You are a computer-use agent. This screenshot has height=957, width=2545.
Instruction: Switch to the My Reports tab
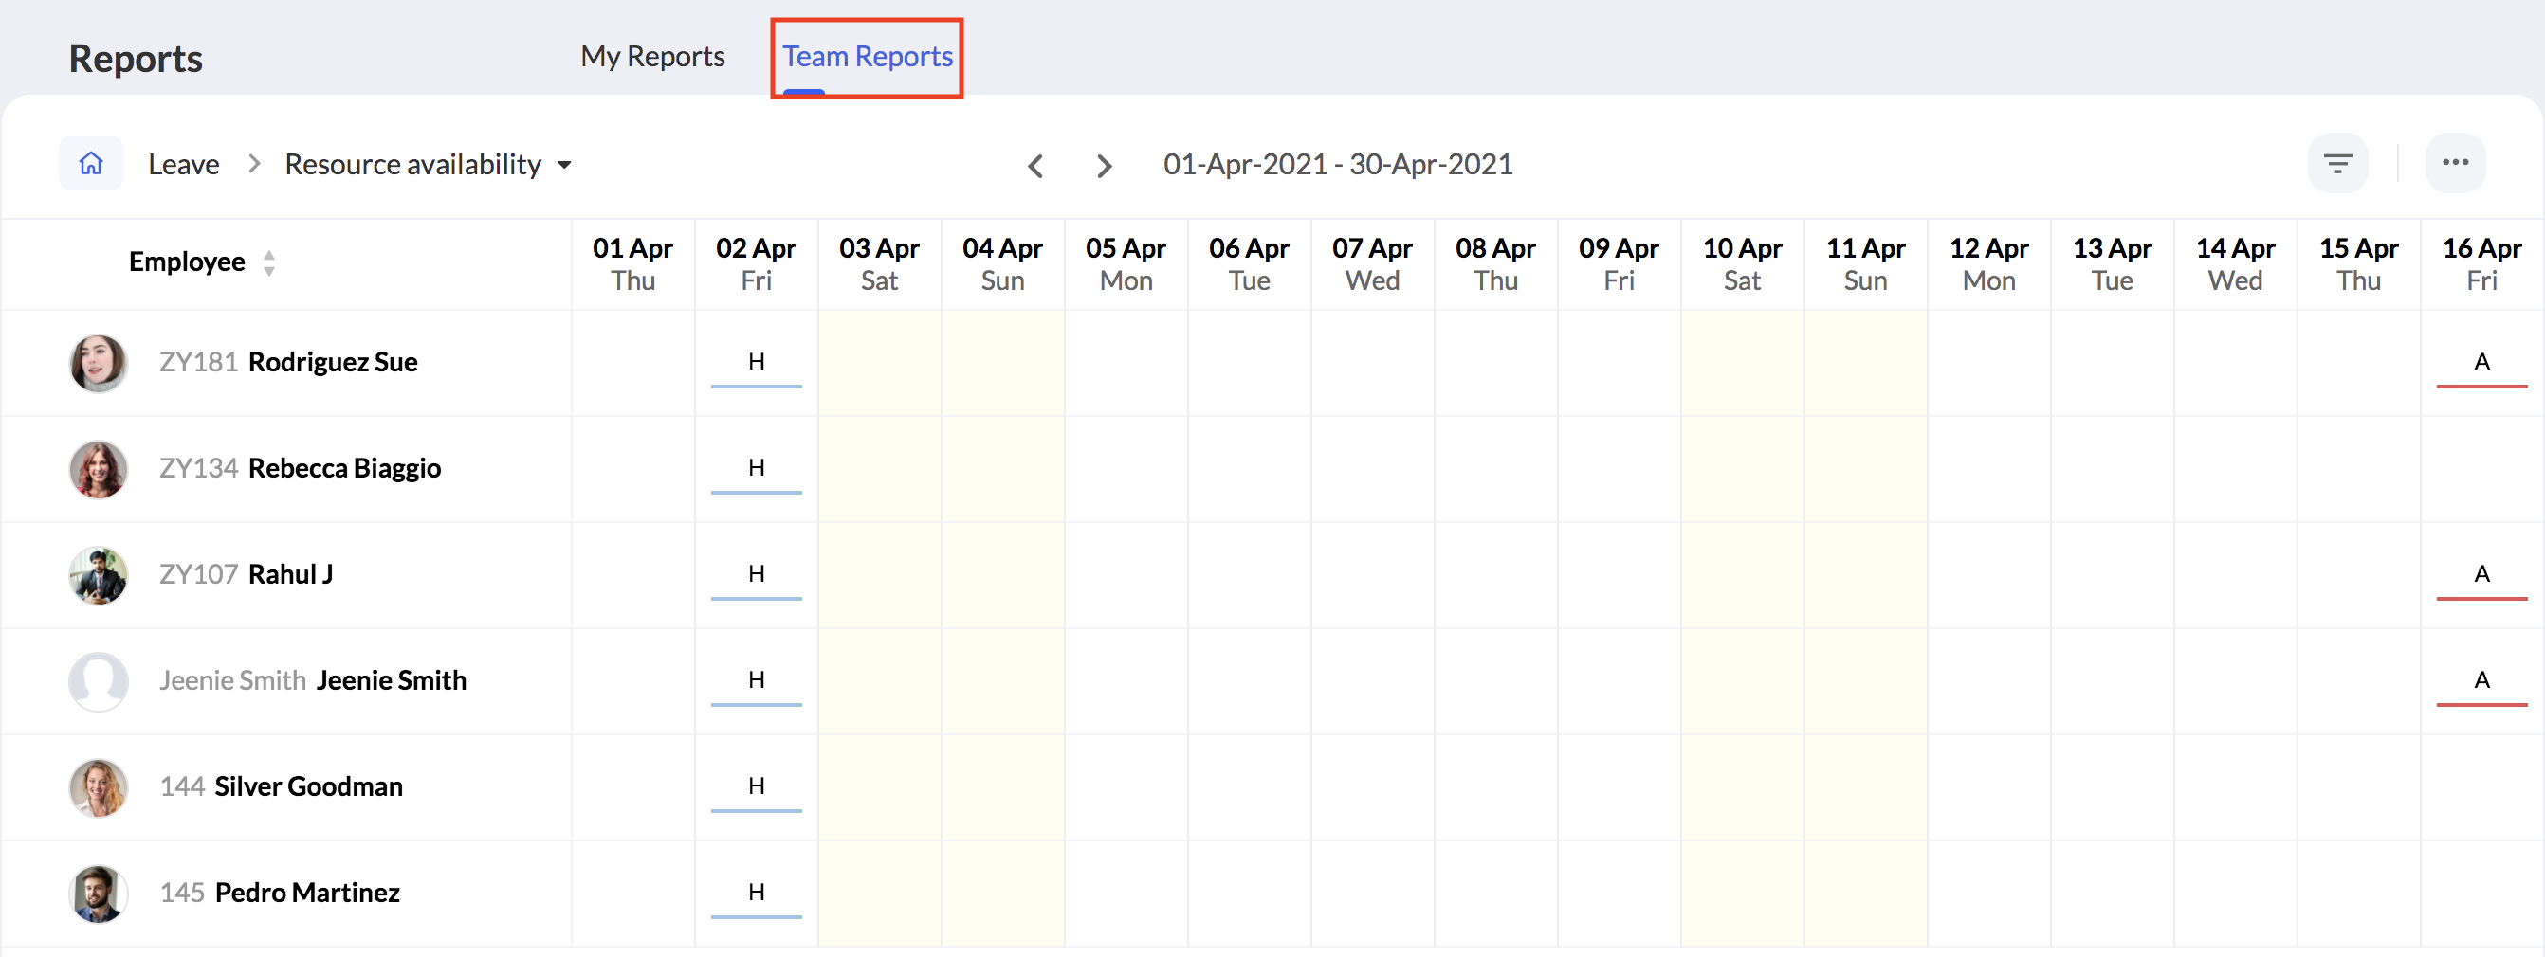pos(652,56)
